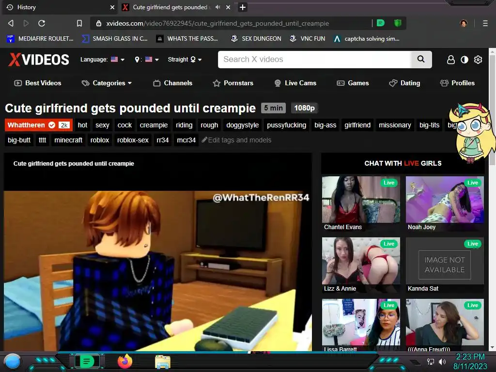Toggle the dark/light contrast theme icon
The height and width of the screenshot is (372, 496).
click(x=465, y=60)
